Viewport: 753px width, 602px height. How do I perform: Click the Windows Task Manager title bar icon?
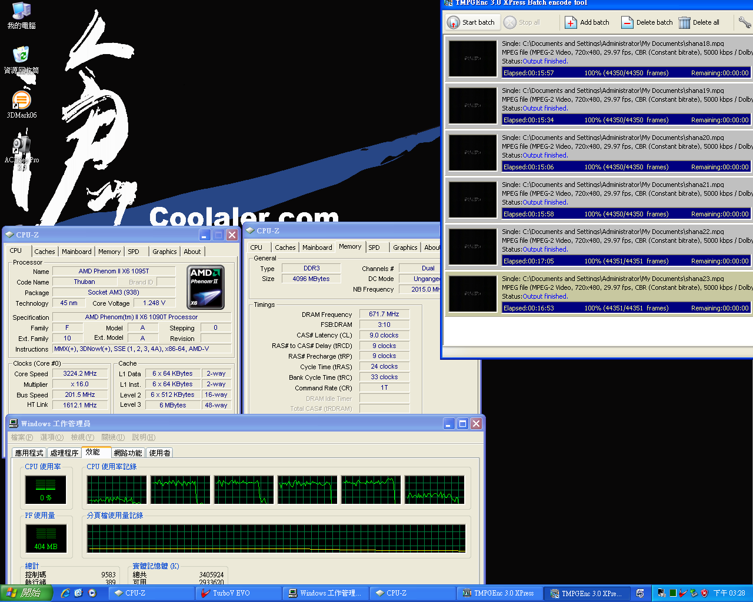point(13,423)
